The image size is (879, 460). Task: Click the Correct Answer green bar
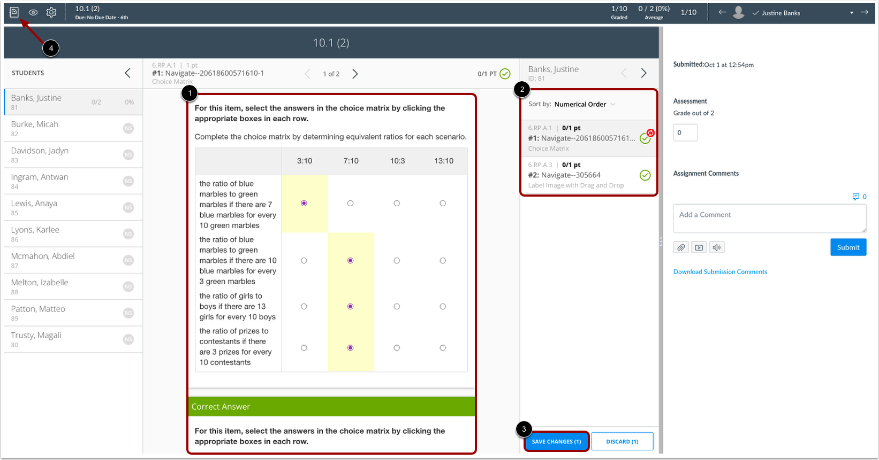[331, 407]
